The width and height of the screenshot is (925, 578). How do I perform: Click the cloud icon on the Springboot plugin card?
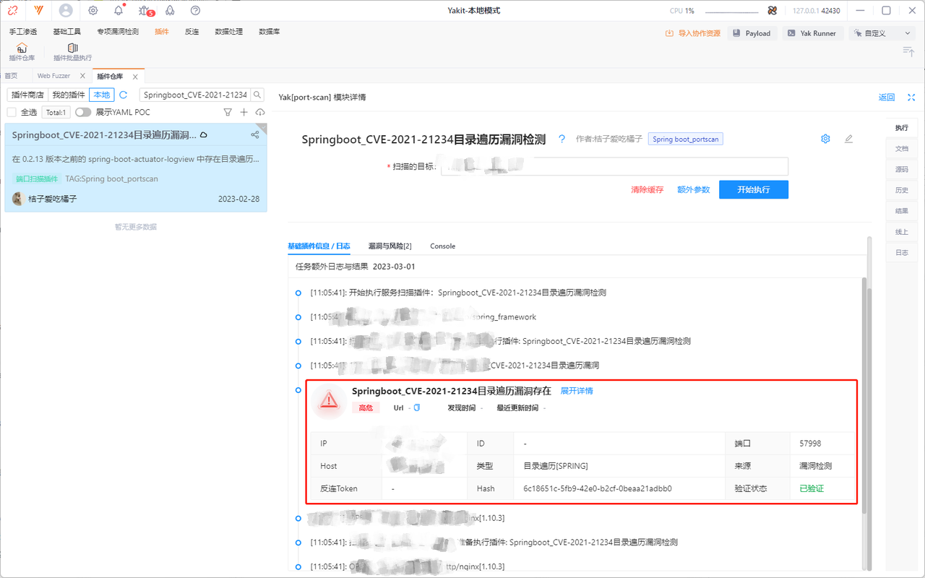[x=204, y=135]
